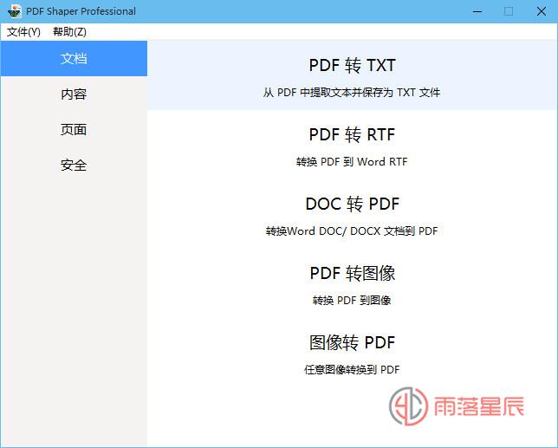Switch to the 页面 sidebar tab
The width and height of the screenshot is (558, 448).
[74, 129]
